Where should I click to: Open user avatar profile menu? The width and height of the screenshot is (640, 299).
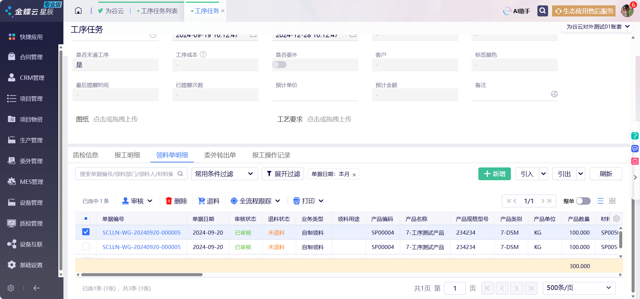click(x=627, y=11)
